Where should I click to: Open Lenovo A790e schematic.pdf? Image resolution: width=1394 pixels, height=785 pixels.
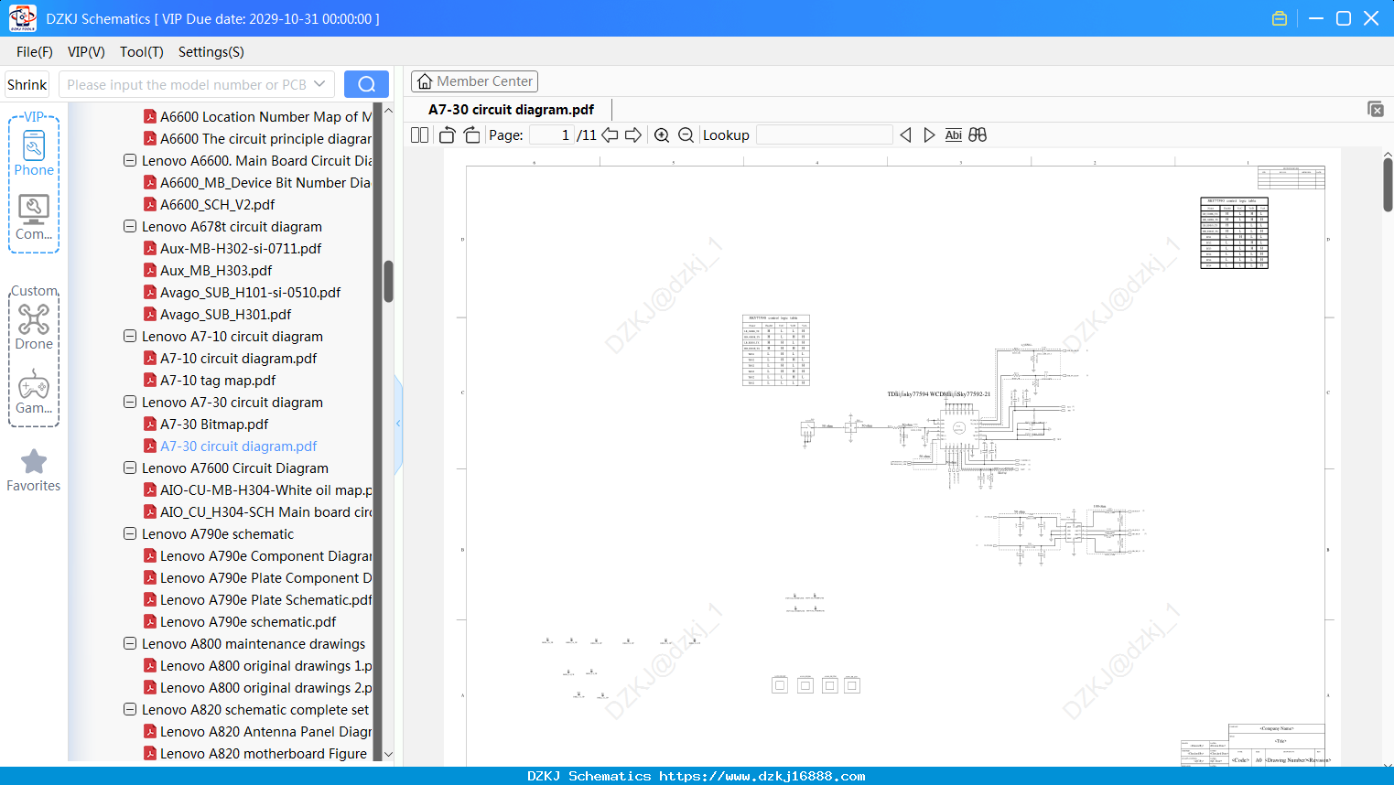[x=248, y=621]
